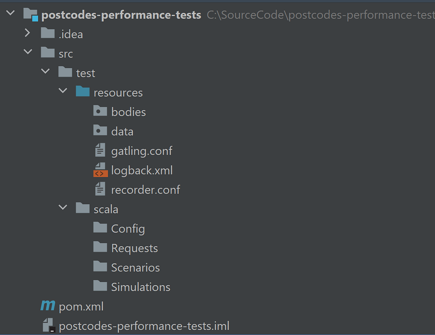The width and height of the screenshot is (435, 335).
Task: Click the Maven icon next to pom.xml
Action: 47,306
